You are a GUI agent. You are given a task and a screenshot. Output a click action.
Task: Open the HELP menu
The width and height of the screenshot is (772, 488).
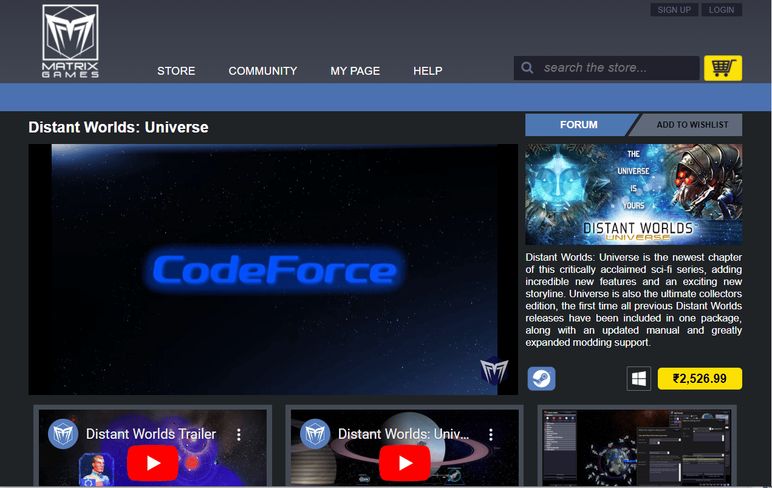[428, 71]
